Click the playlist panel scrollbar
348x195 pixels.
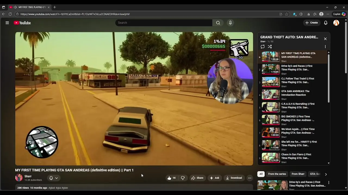click(x=329, y=78)
